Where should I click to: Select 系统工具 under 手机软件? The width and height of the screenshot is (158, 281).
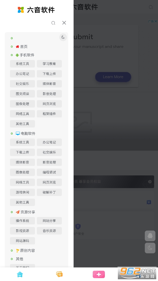pyautogui.click(x=23, y=64)
